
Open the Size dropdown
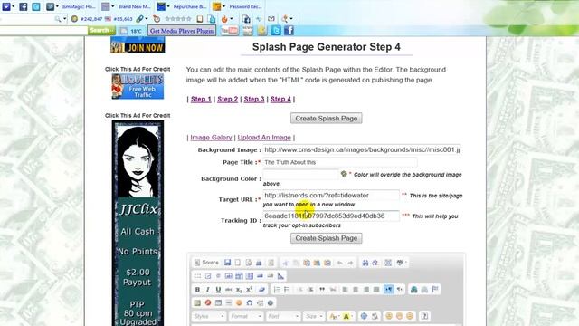point(314,316)
